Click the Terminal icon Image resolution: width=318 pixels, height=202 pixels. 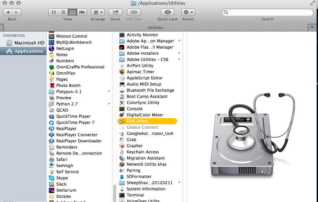click(x=122, y=195)
